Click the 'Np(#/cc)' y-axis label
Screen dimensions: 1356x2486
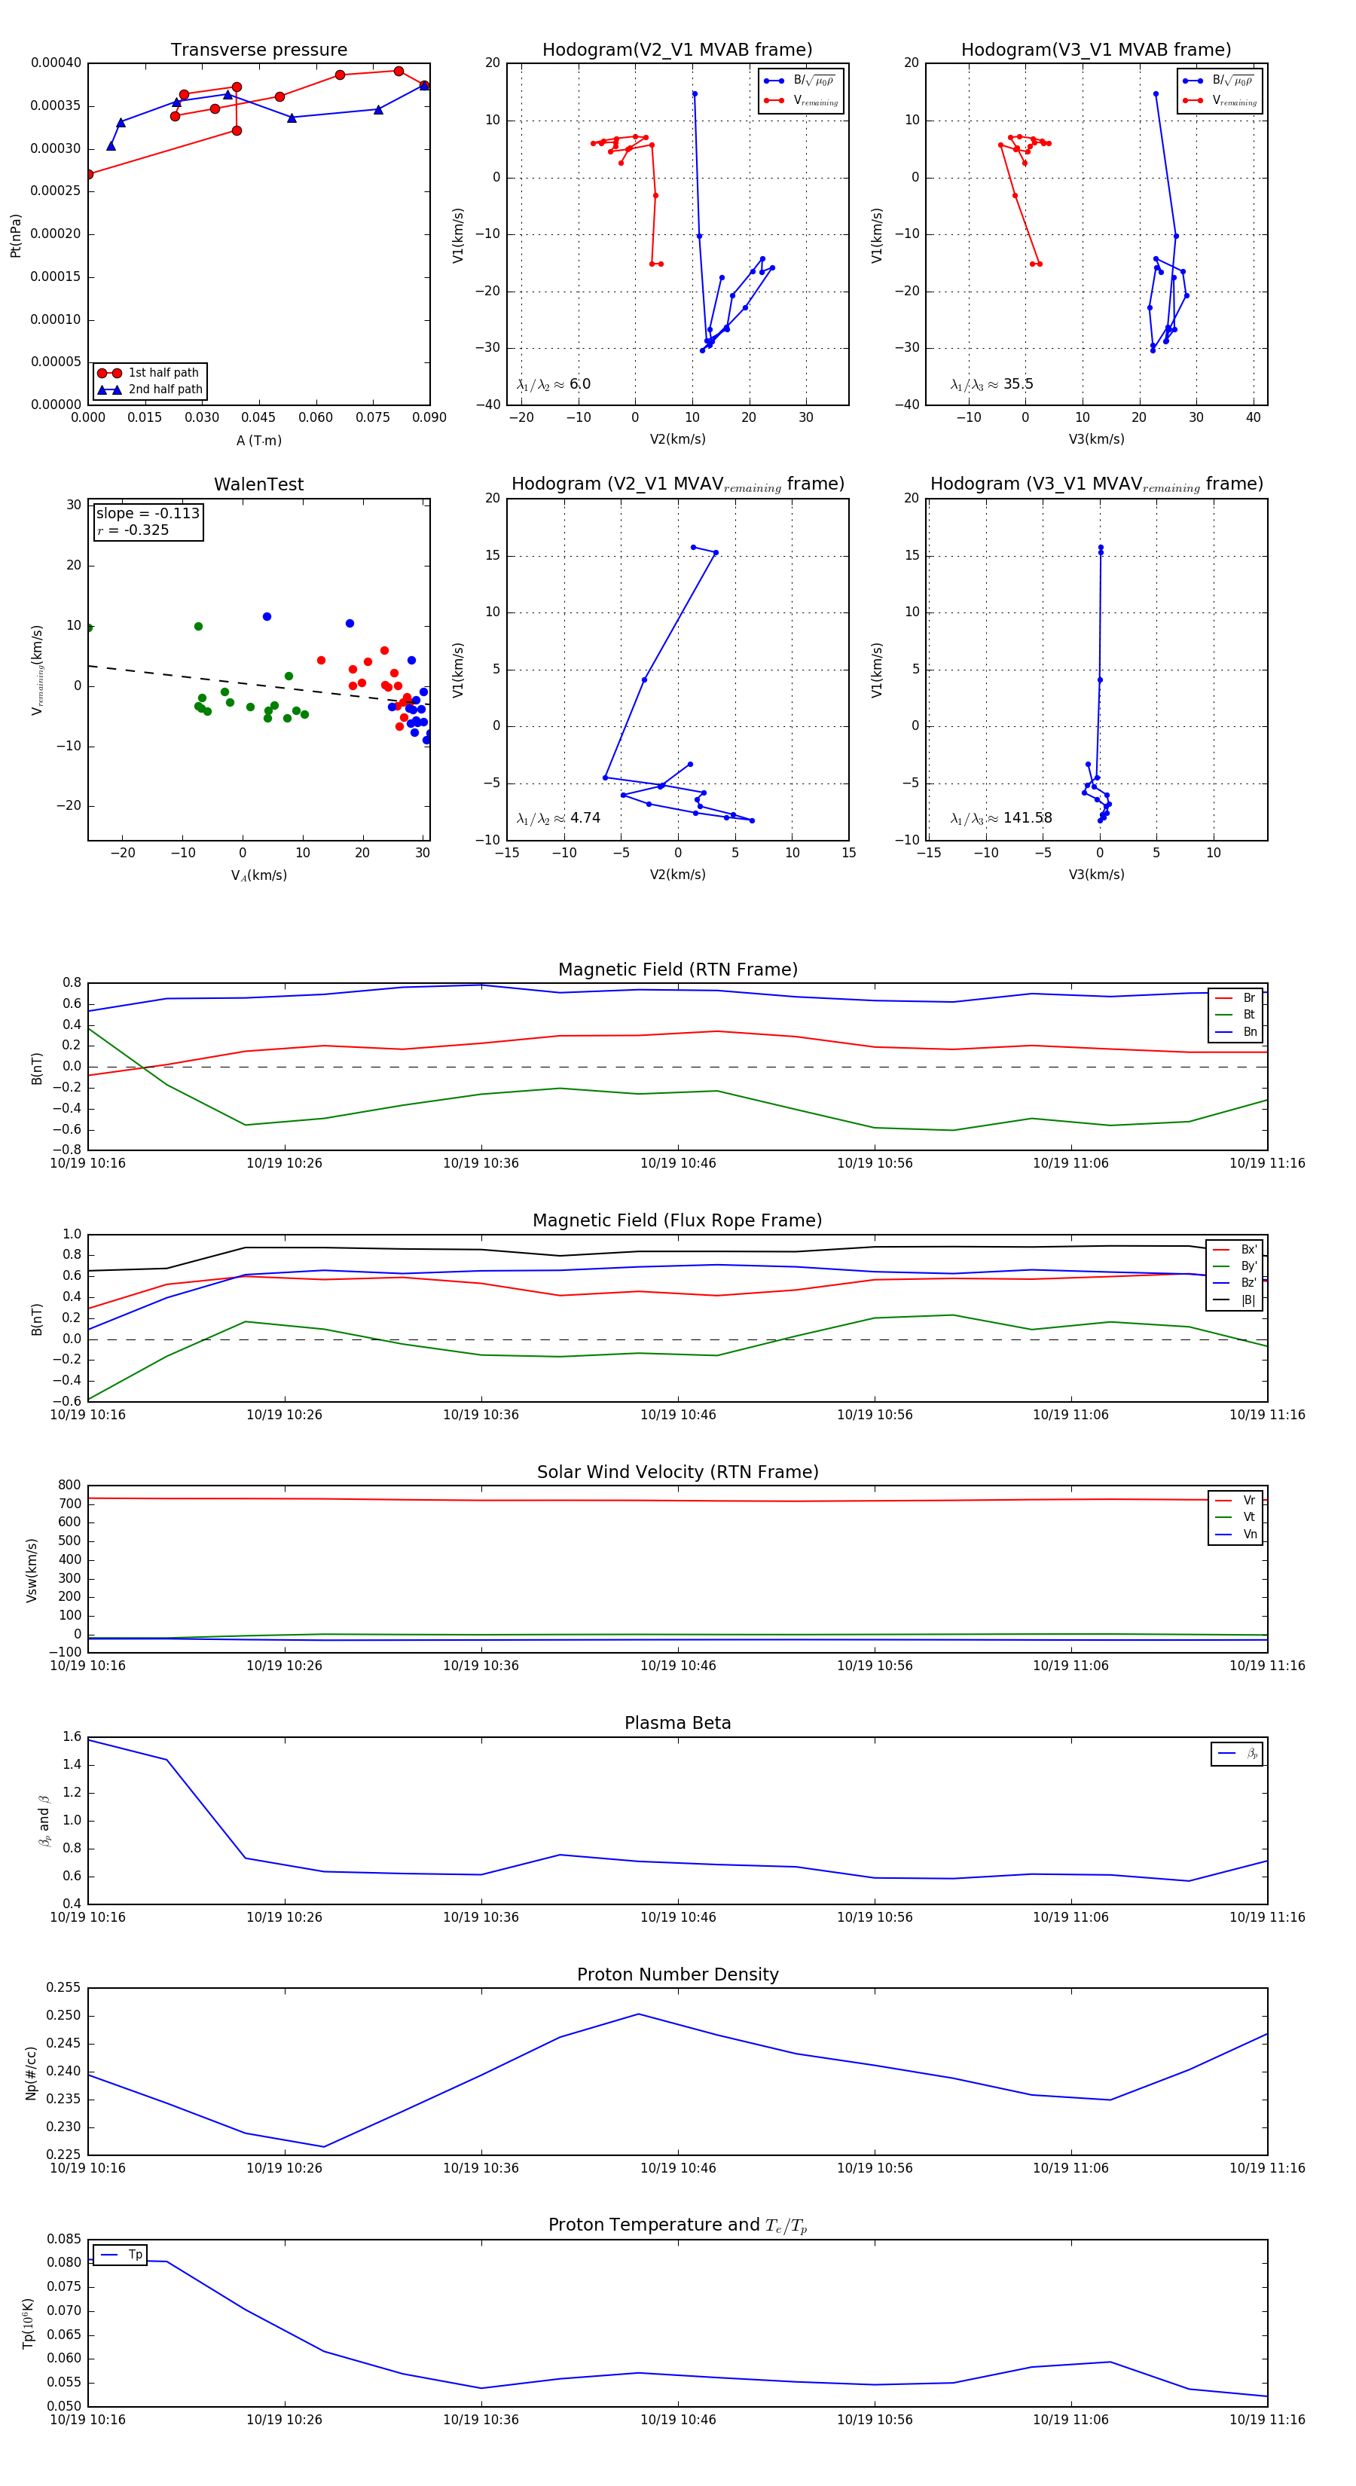coord(31,2073)
